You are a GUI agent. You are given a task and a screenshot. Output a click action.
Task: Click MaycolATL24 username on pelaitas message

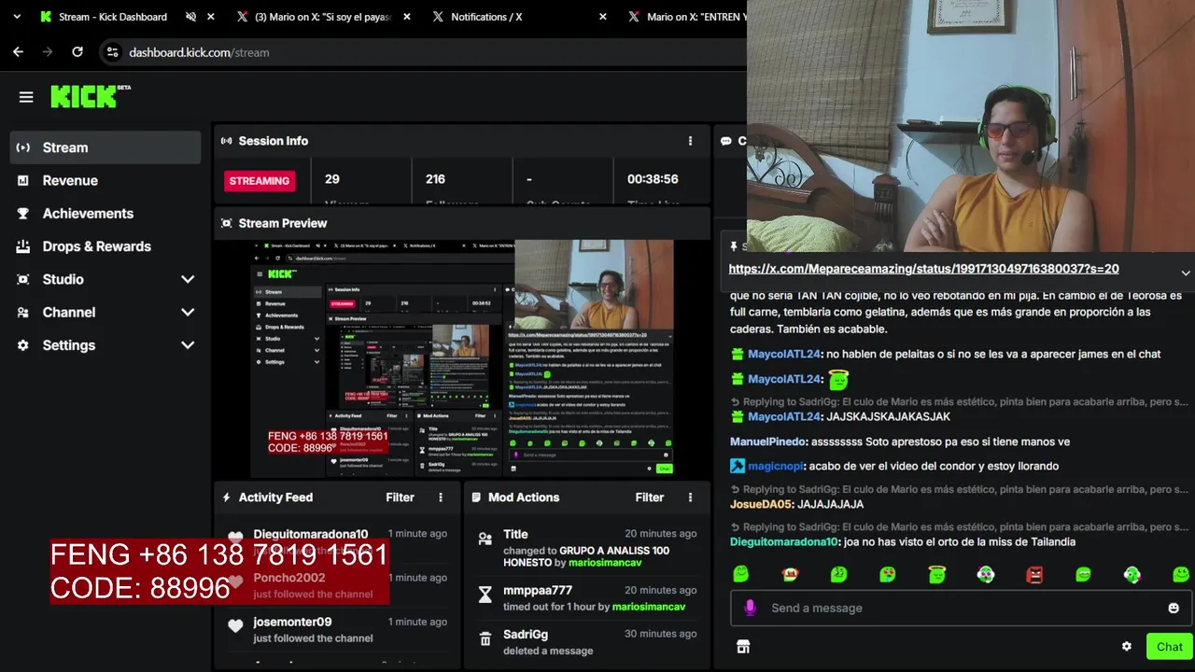click(783, 354)
